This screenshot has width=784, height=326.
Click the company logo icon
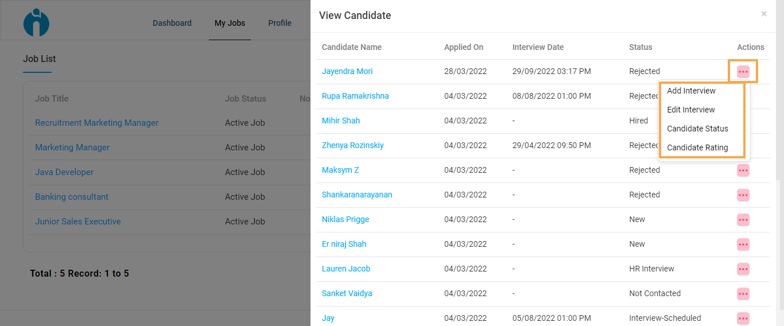point(36,22)
